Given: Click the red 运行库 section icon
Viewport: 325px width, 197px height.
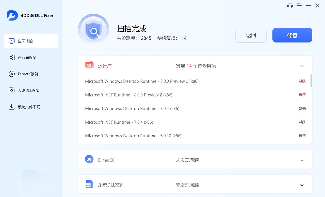Looking at the screenshot, I should tap(89, 65).
